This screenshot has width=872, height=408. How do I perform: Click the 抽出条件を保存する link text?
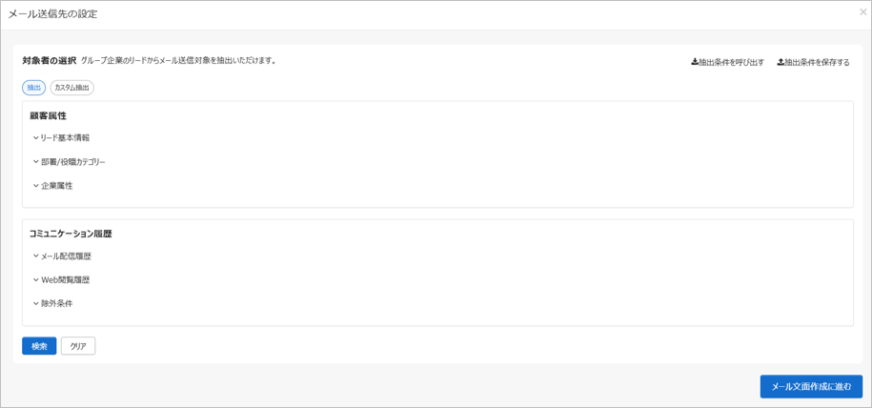tap(818, 63)
